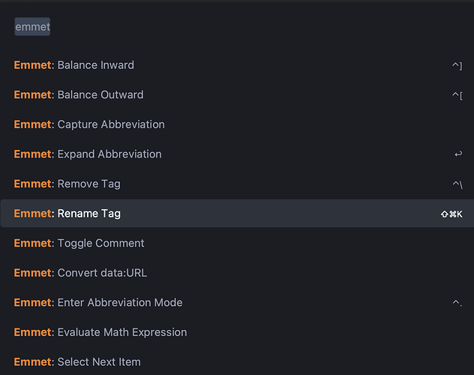Viewport: 474px width, 375px height.
Task: Click the return-key shortcut icon for Expand Abbreviation
Action: pos(458,154)
